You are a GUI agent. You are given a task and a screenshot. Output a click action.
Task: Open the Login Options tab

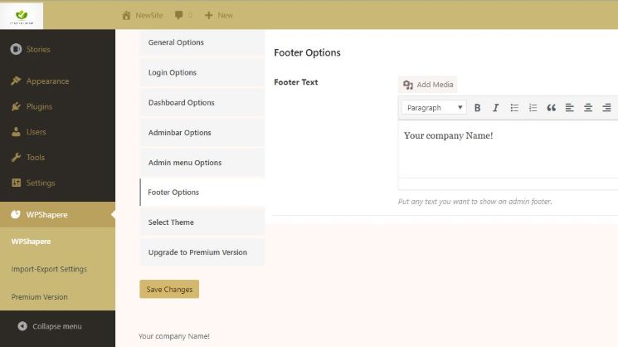[202, 72]
